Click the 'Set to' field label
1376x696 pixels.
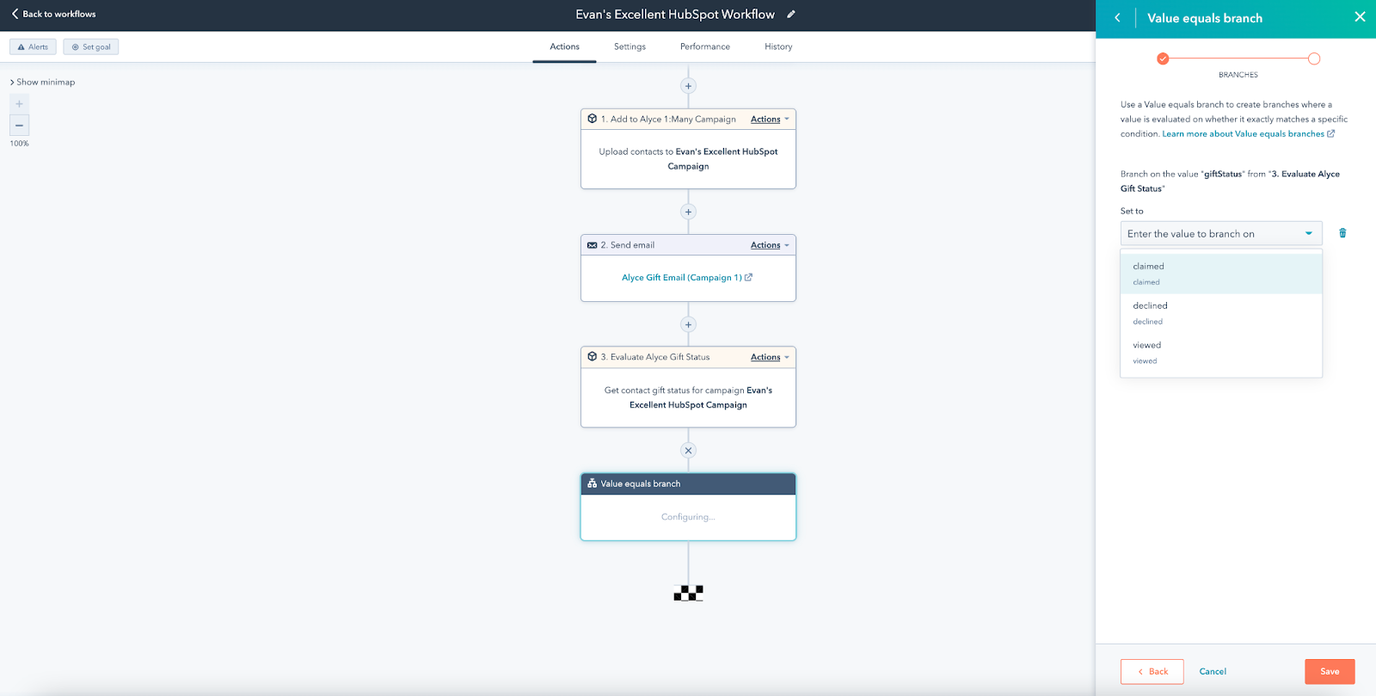tap(1132, 211)
